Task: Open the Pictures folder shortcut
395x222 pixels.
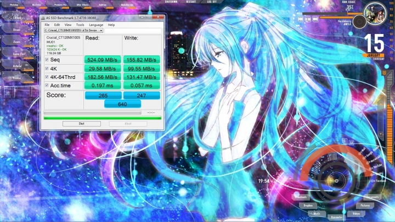Action: [x=365, y=206]
